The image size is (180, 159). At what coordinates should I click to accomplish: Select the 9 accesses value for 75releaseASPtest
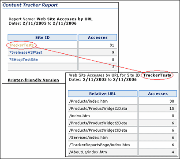pos(113,52)
